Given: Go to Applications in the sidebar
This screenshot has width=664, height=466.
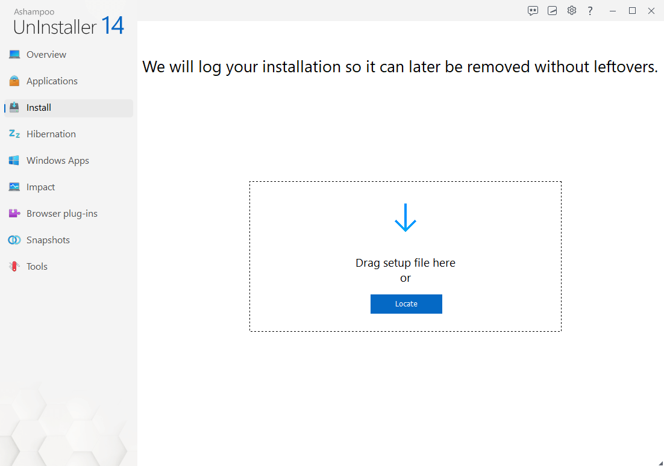Looking at the screenshot, I should click(52, 81).
